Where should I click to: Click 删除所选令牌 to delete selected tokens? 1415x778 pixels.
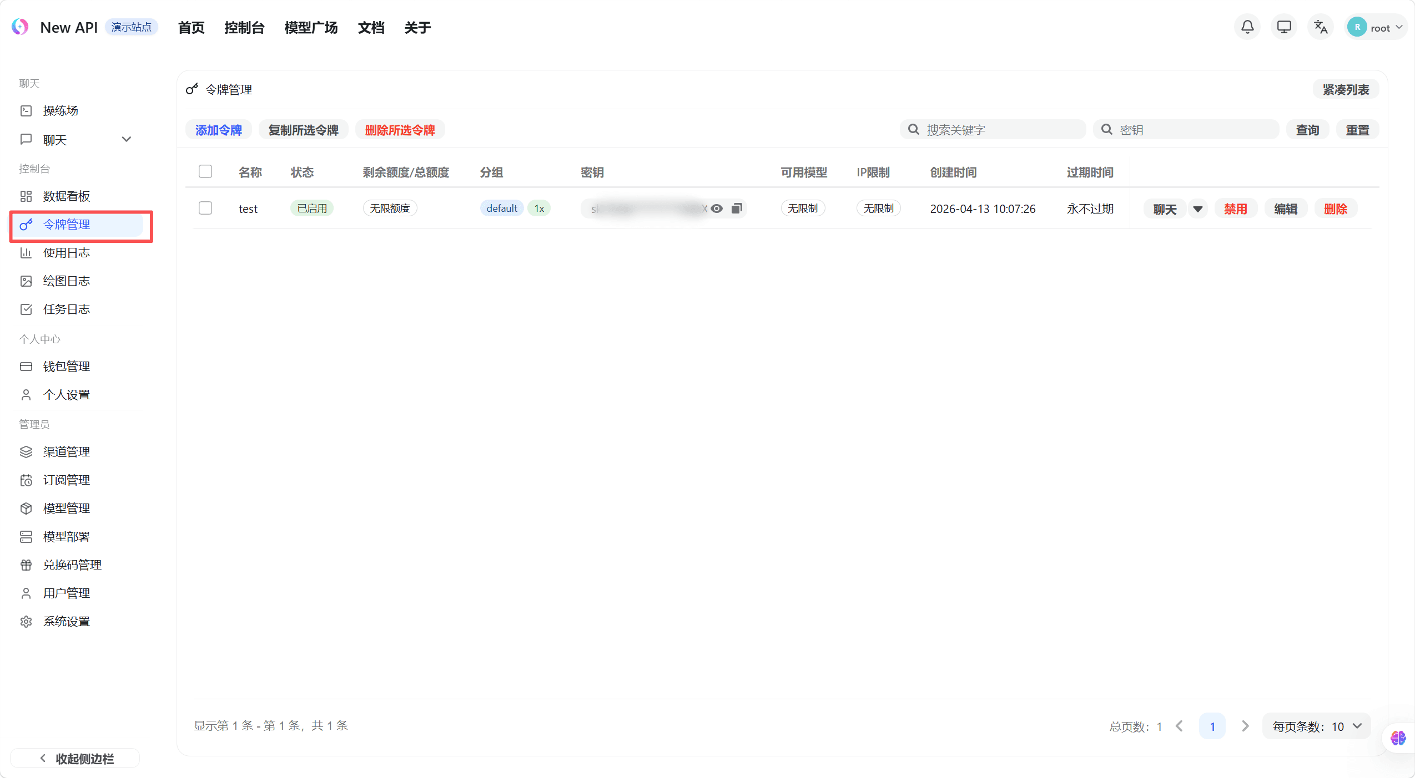click(x=399, y=130)
